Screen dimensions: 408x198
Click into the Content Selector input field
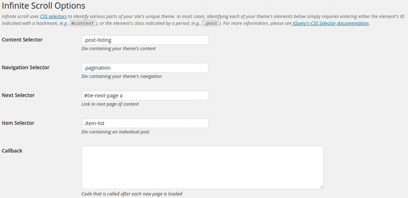click(145, 40)
